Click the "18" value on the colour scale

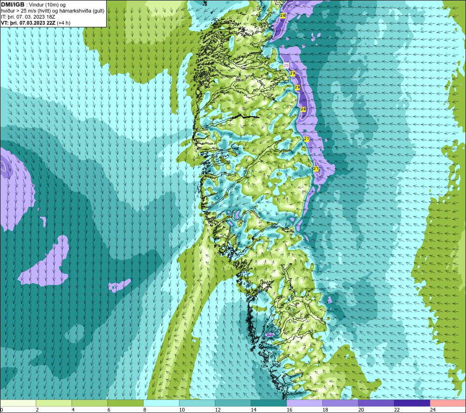click(325, 410)
